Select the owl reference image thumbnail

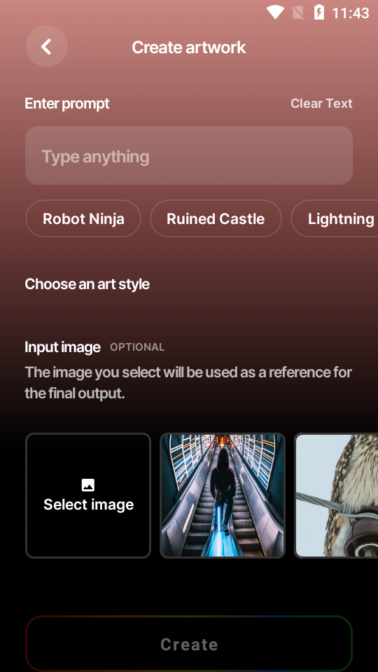(337, 496)
